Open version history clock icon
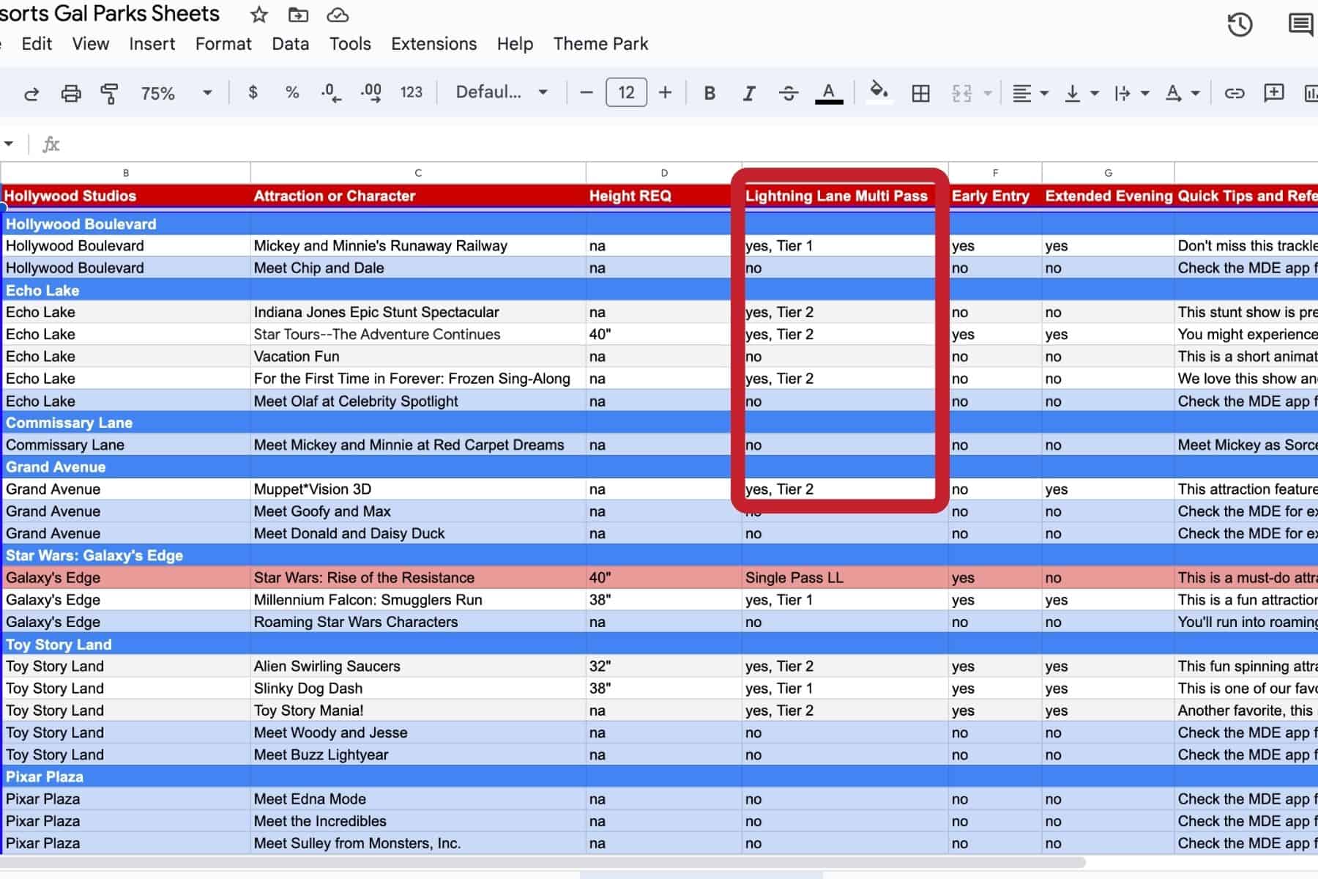 point(1240,25)
